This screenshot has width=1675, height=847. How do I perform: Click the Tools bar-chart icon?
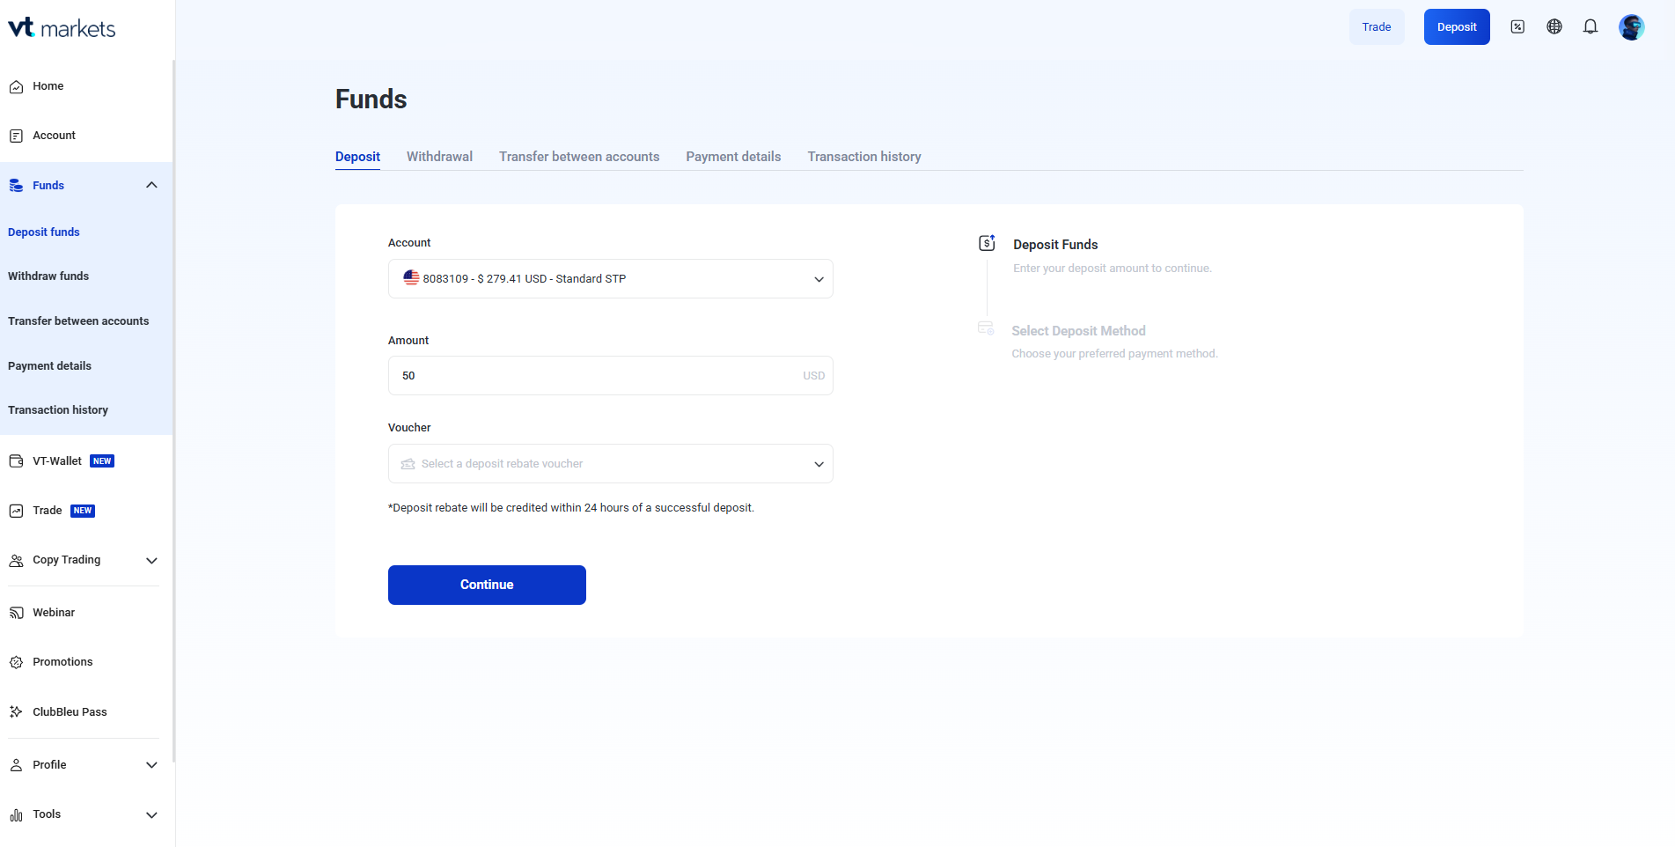pos(16,814)
